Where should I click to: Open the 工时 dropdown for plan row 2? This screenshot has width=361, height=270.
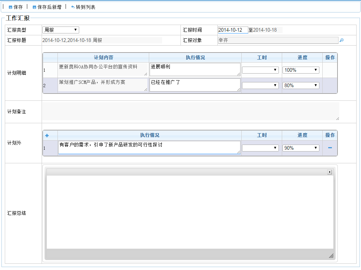(260, 85)
